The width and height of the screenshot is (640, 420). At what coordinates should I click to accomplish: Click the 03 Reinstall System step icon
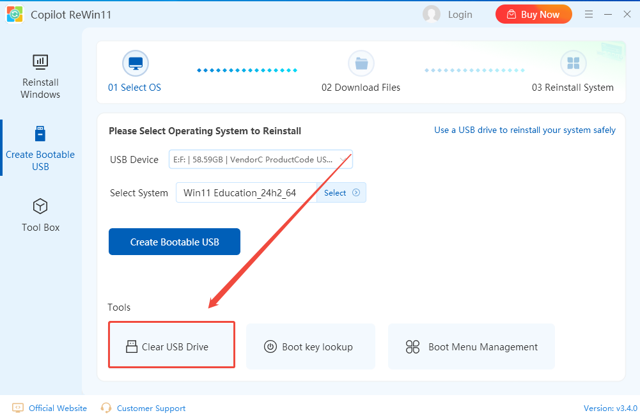click(x=573, y=64)
